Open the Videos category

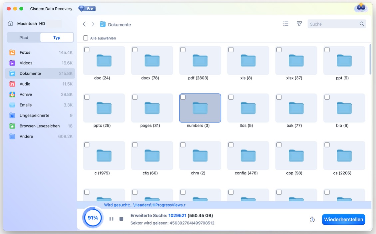27,63
